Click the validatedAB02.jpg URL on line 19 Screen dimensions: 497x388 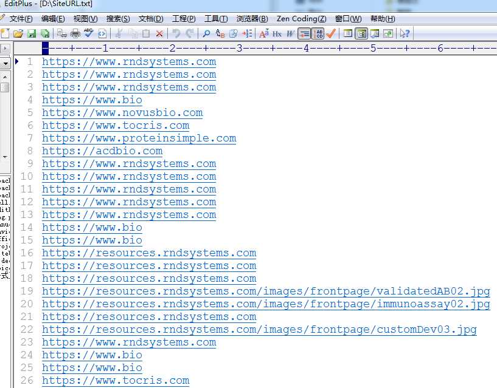pyautogui.click(x=266, y=291)
